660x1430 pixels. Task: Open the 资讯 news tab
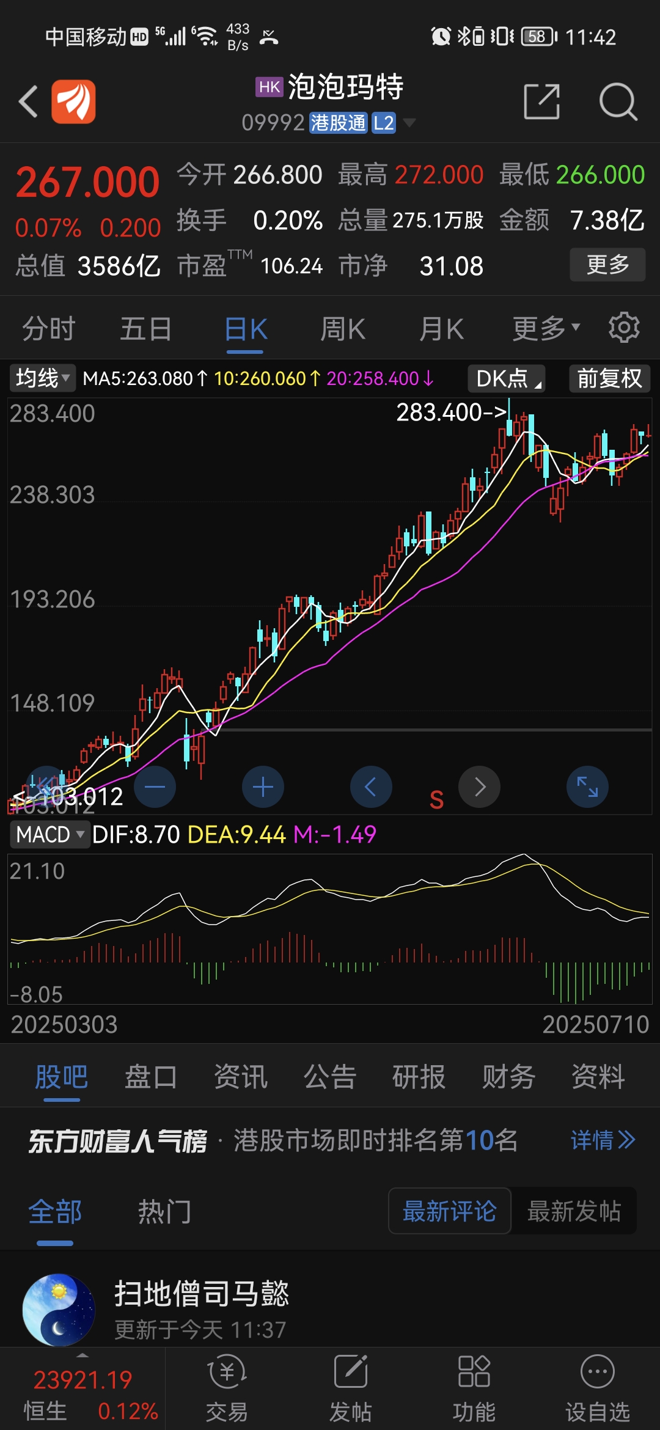(x=240, y=1077)
